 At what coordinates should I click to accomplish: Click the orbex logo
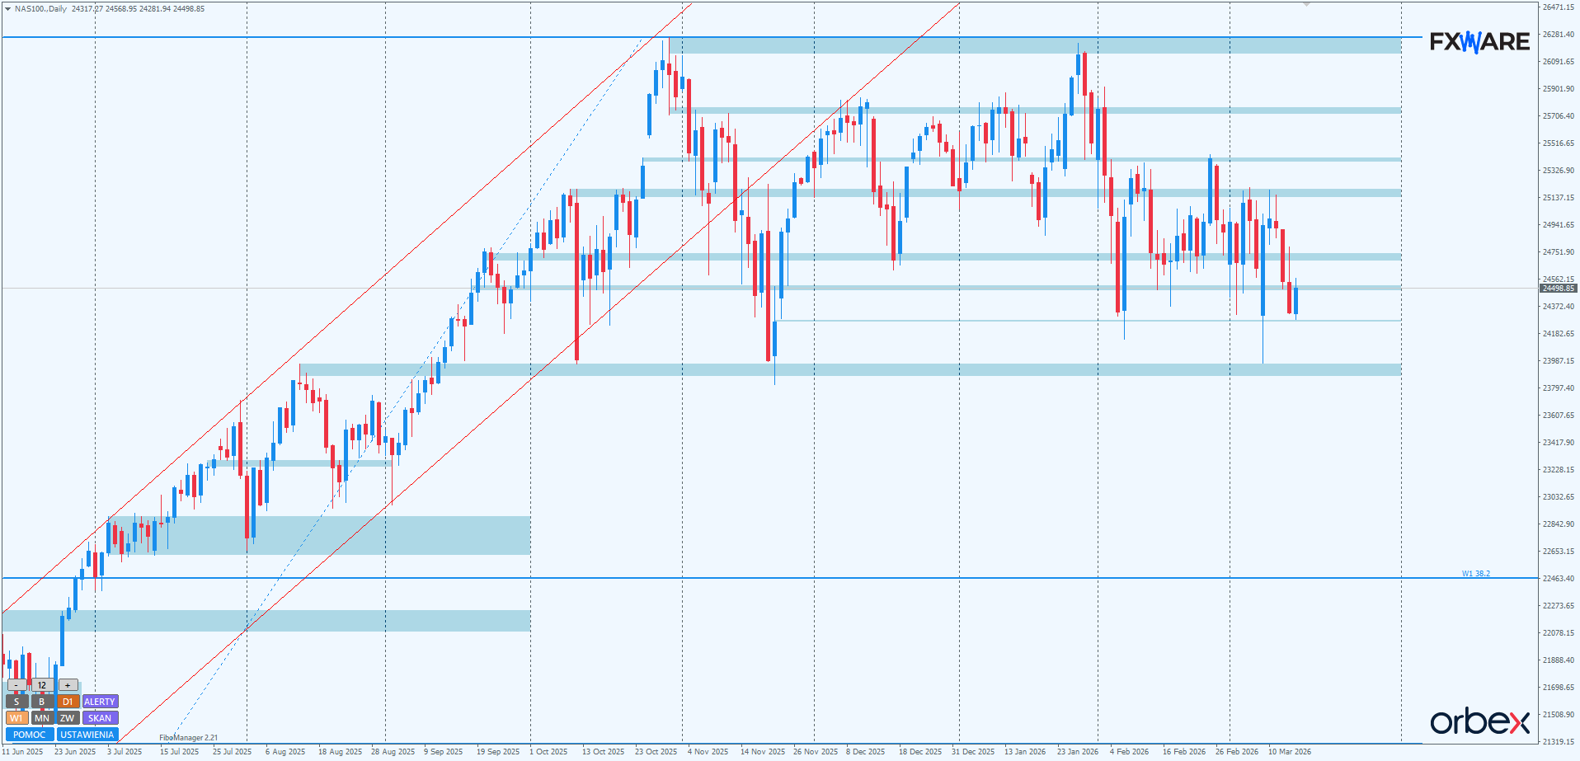pos(1479,721)
